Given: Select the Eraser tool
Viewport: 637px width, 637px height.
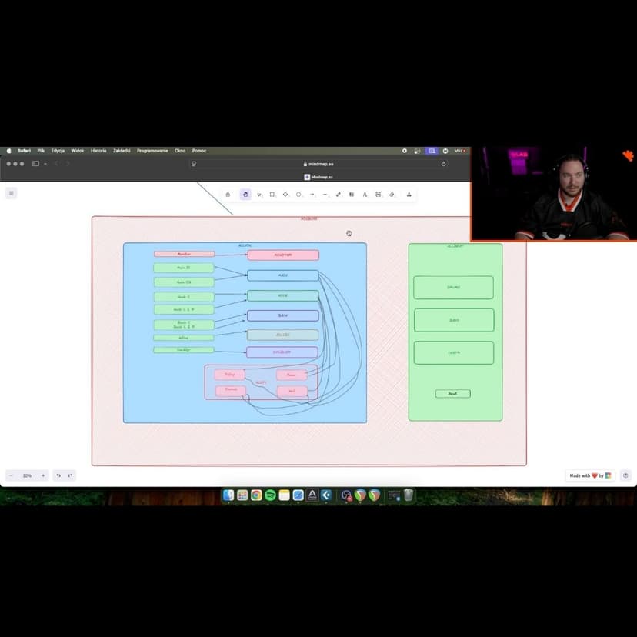Looking at the screenshot, I should 392,195.
